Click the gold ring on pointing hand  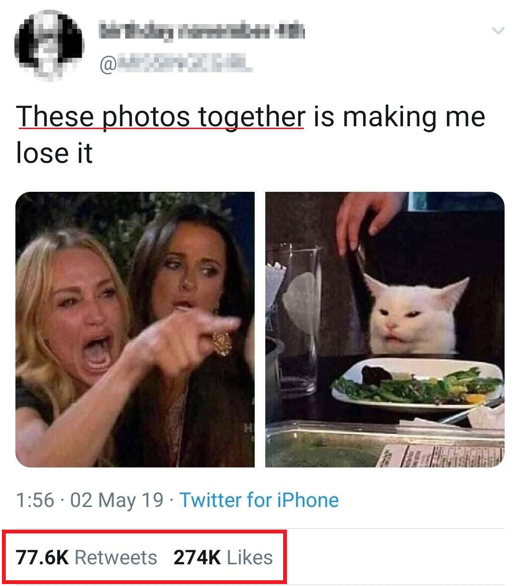click(x=222, y=342)
